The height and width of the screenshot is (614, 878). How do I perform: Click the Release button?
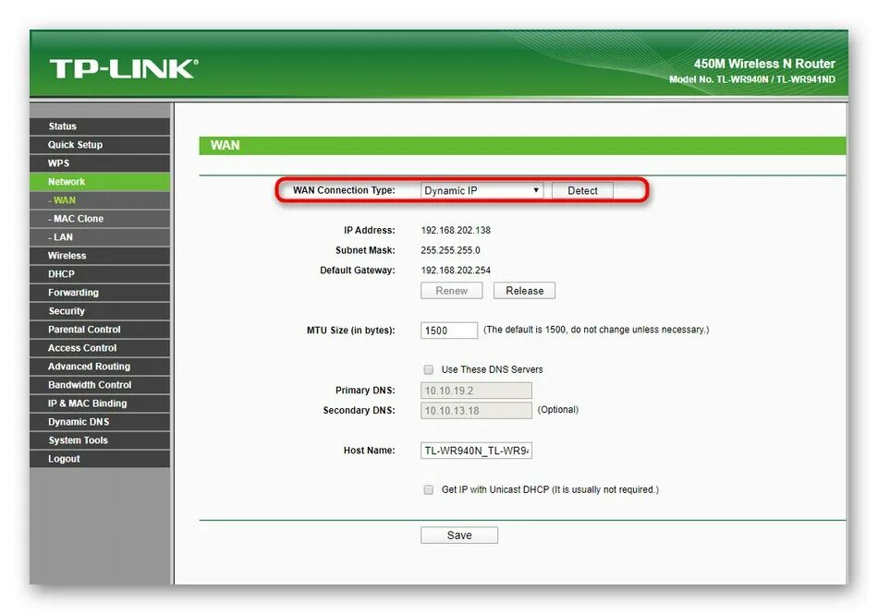click(x=524, y=291)
